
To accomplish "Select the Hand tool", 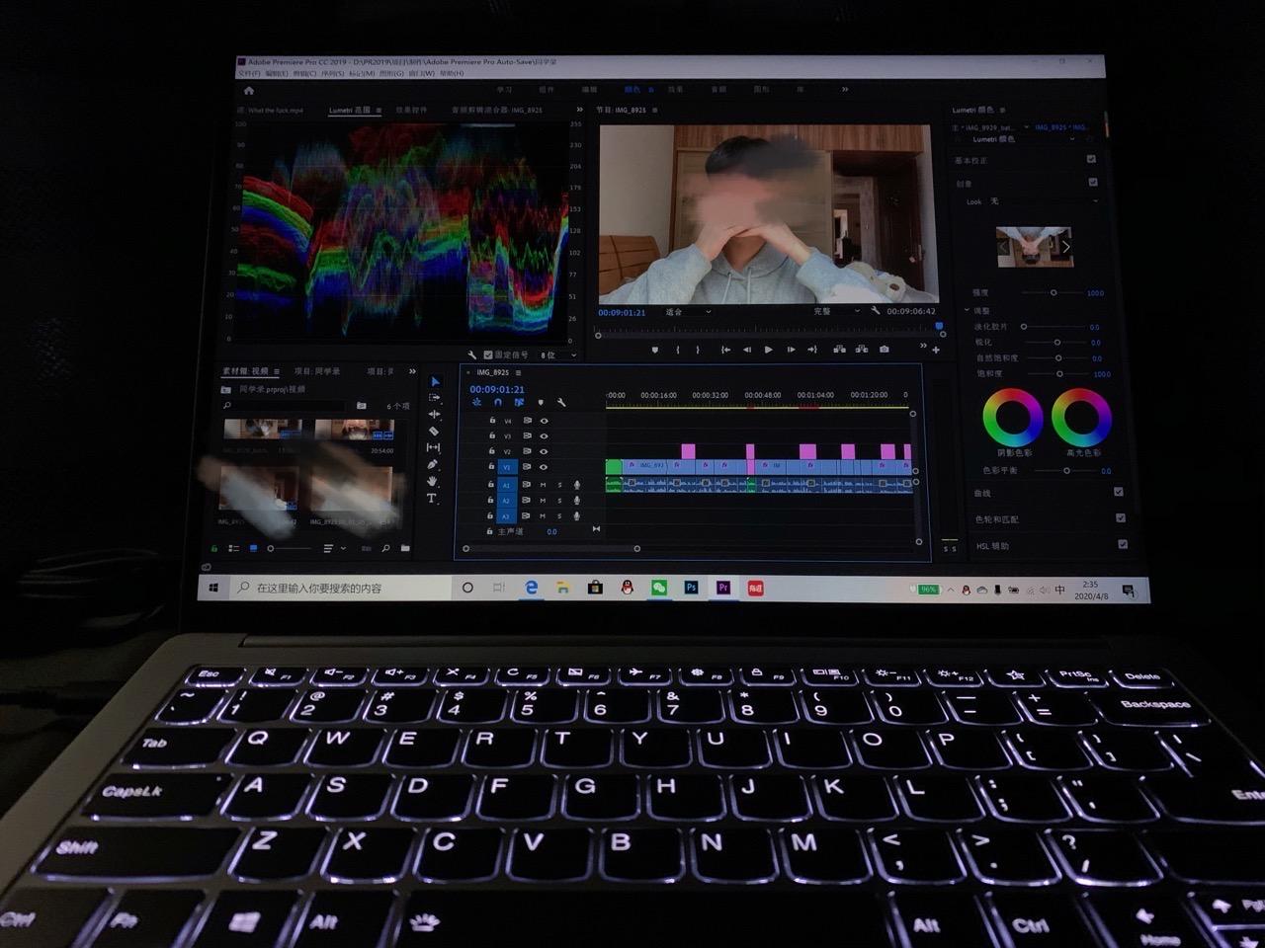I will [432, 482].
